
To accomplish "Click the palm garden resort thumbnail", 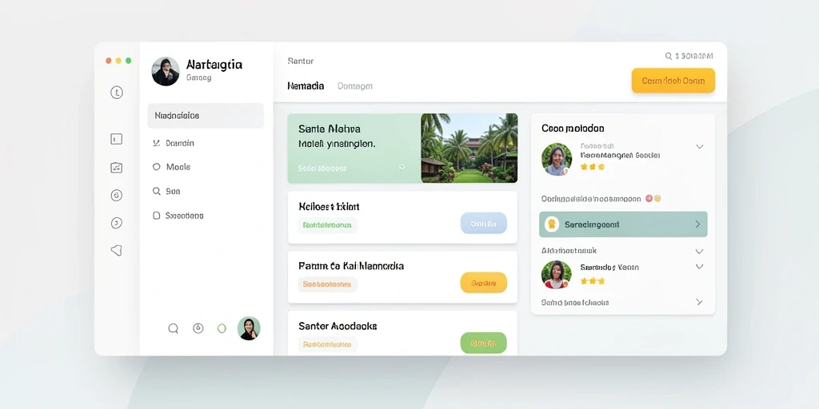I will (469, 148).
